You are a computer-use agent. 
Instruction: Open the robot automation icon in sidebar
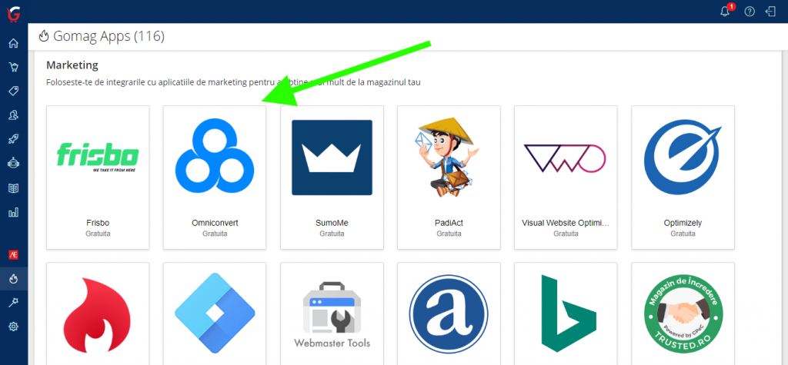(14, 163)
